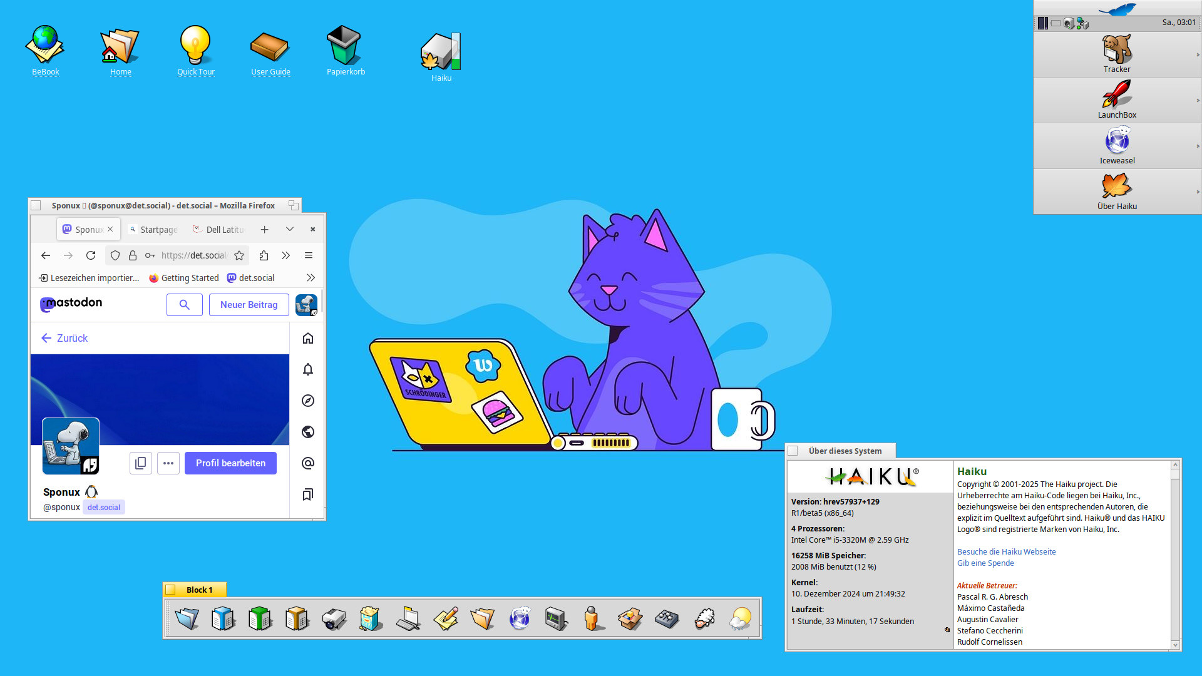The width and height of the screenshot is (1202, 676).
Task: Open Mastodon bookmarks icon
Action: (307, 494)
